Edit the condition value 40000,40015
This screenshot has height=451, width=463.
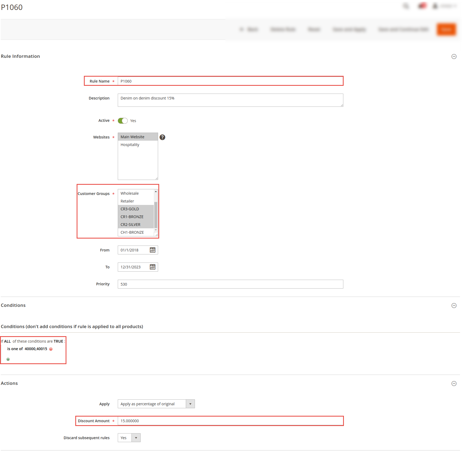pos(36,349)
